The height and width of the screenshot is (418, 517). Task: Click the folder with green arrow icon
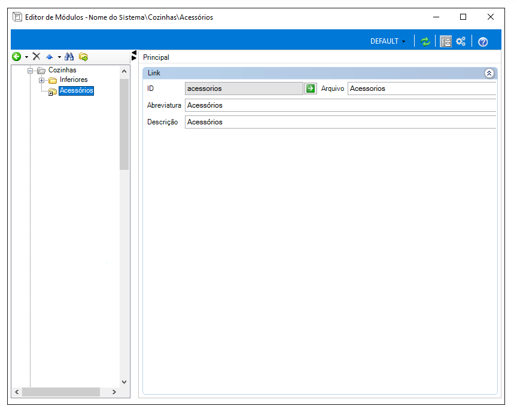(83, 57)
